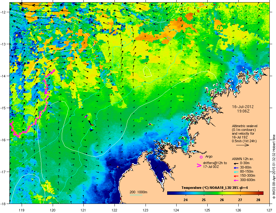
Task: Click the 'Altimetric sealevel' text
Action: tap(245, 126)
